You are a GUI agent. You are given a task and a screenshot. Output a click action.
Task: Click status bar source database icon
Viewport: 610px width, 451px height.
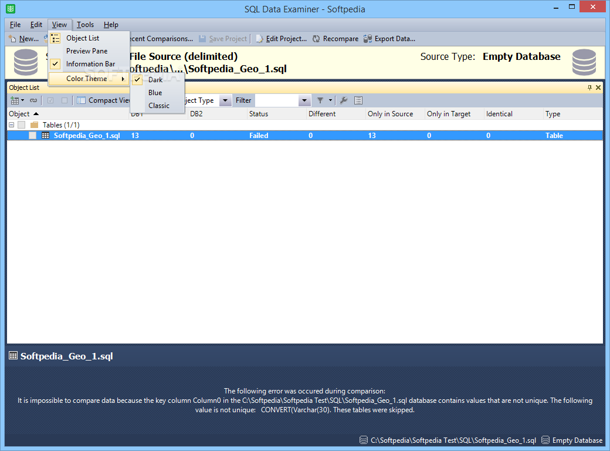click(363, 440)
